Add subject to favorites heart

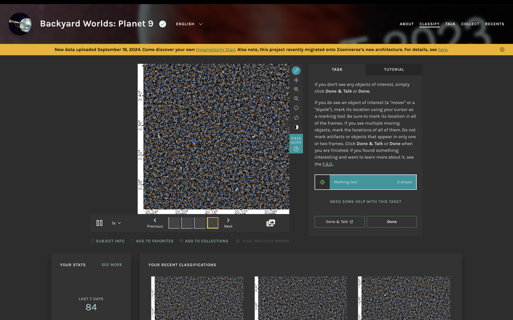(x=133, y=241)
